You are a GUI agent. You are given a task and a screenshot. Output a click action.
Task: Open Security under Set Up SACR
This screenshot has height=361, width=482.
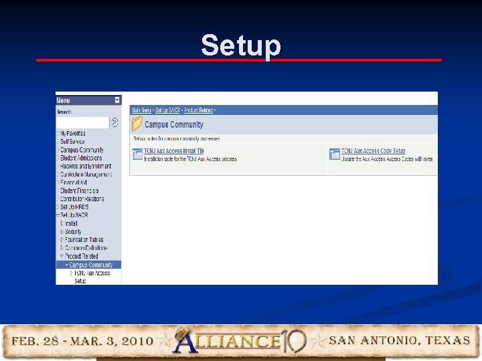pos(73,231)
